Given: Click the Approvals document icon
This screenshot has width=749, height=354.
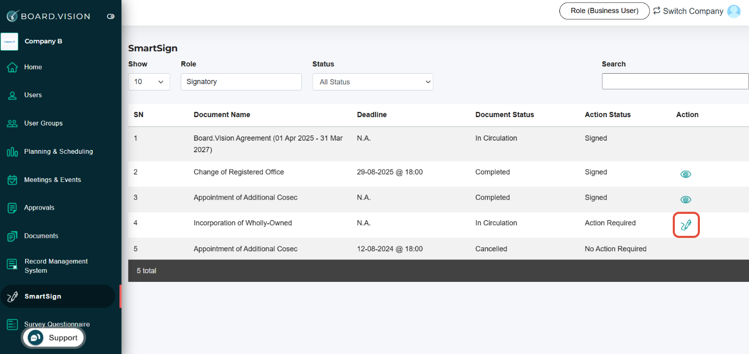Looking at the screenshot, I should (12, 208).
